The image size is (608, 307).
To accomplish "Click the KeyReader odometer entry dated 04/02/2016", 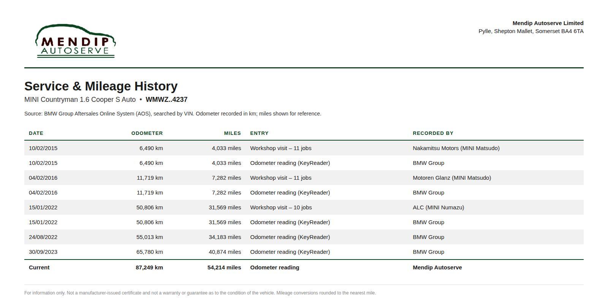I will [290, 193].
